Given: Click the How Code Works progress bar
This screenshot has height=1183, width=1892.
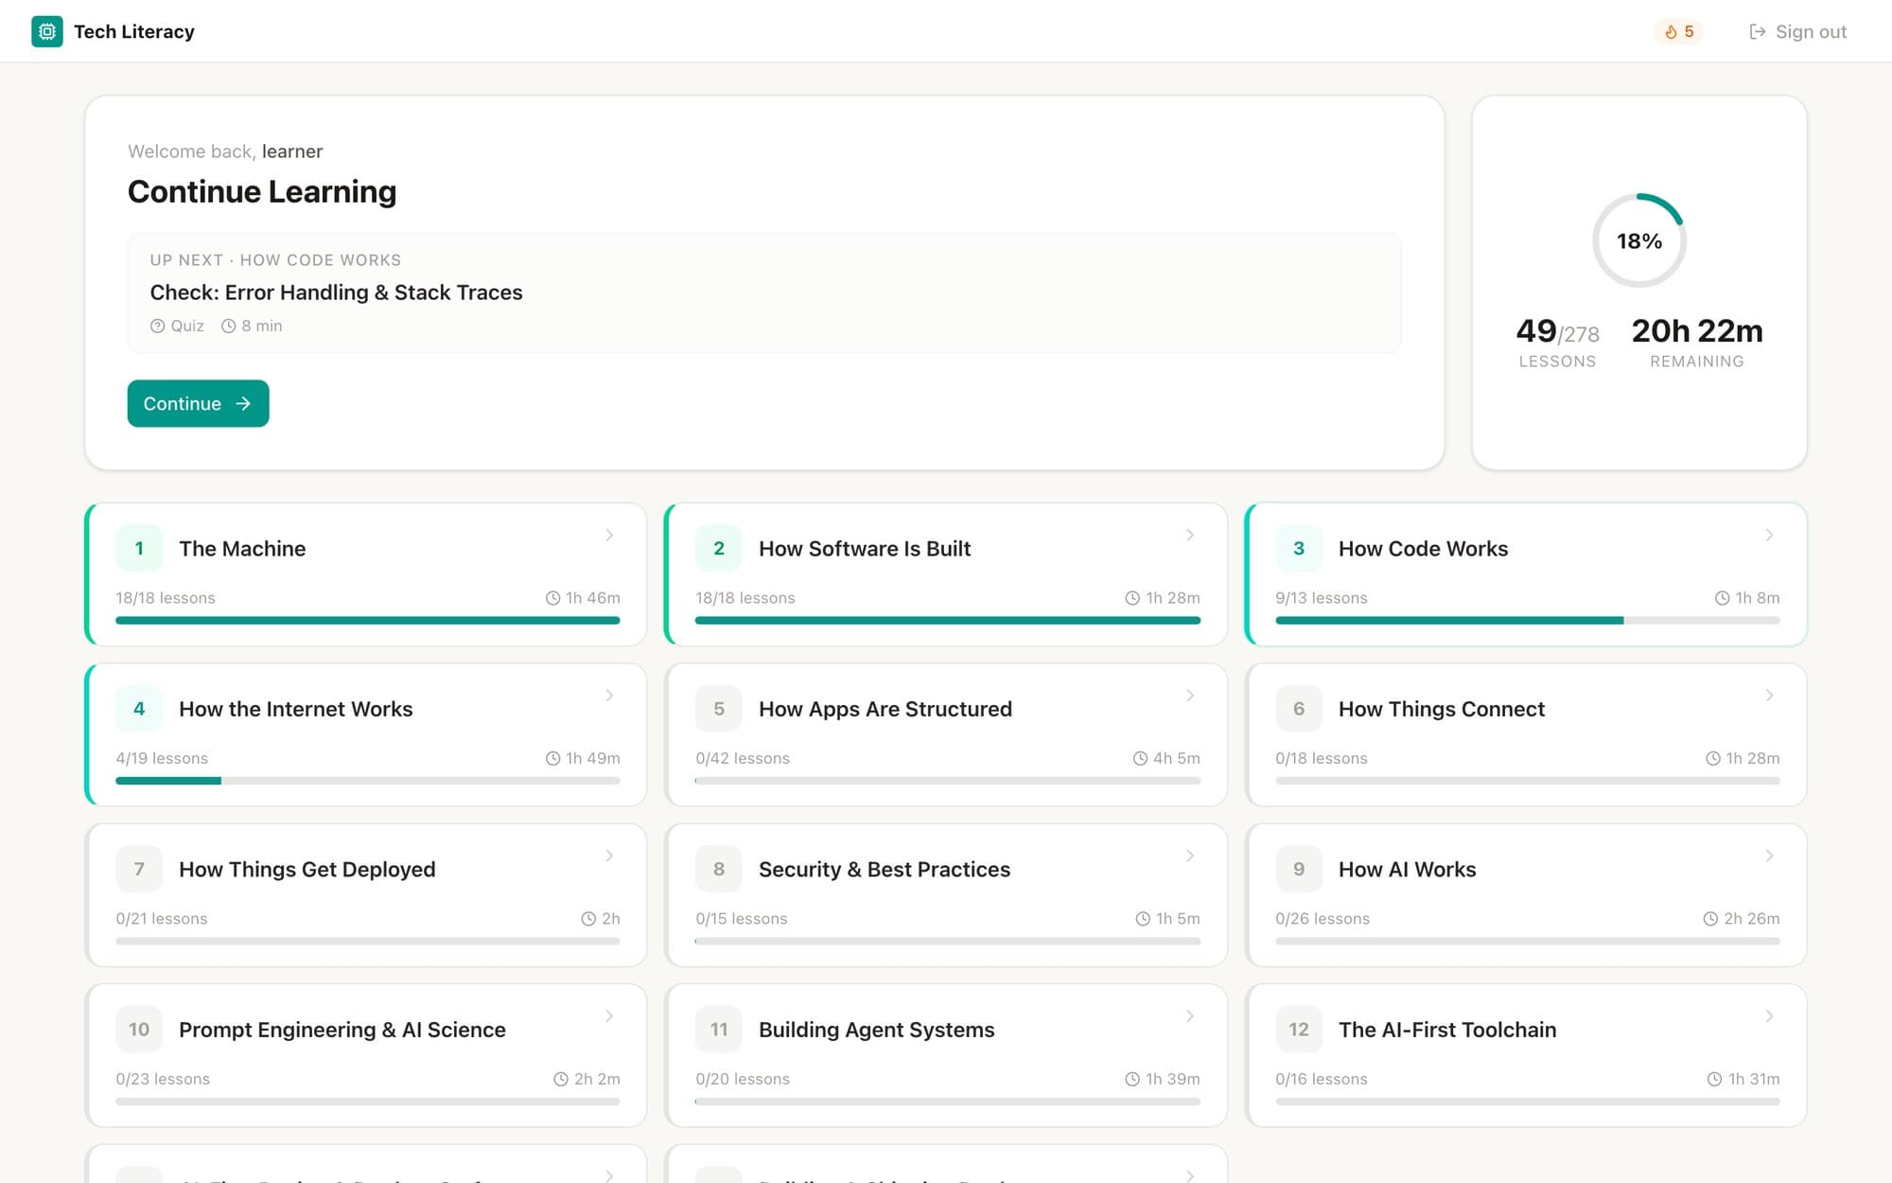Looking at the screenshot, I should pyautogui.click(x=1527, y=621).
